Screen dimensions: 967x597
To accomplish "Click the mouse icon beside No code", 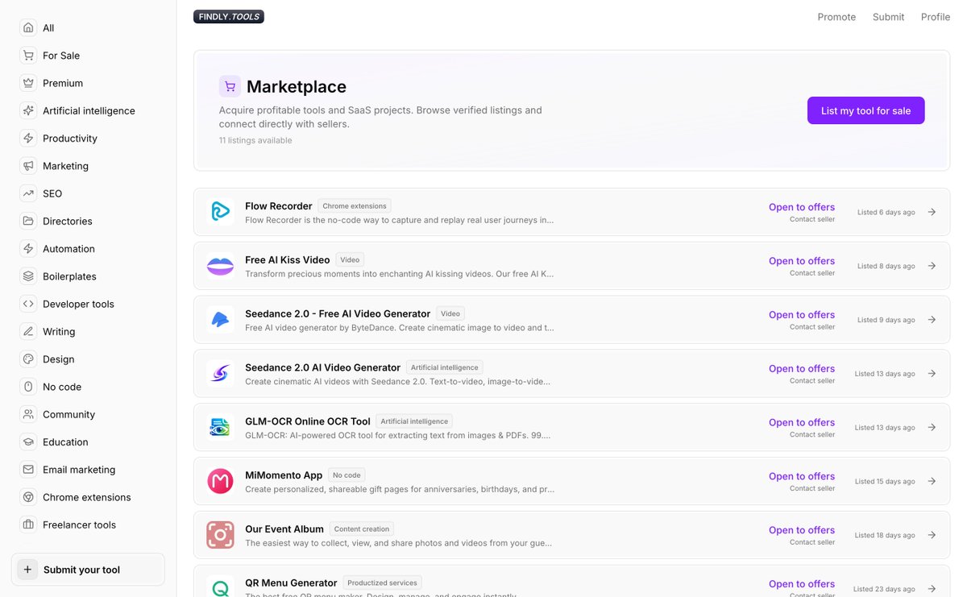I will click(x=28, y=387).
